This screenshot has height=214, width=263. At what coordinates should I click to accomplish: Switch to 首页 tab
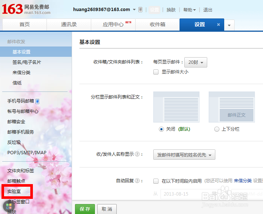(24, 24)
